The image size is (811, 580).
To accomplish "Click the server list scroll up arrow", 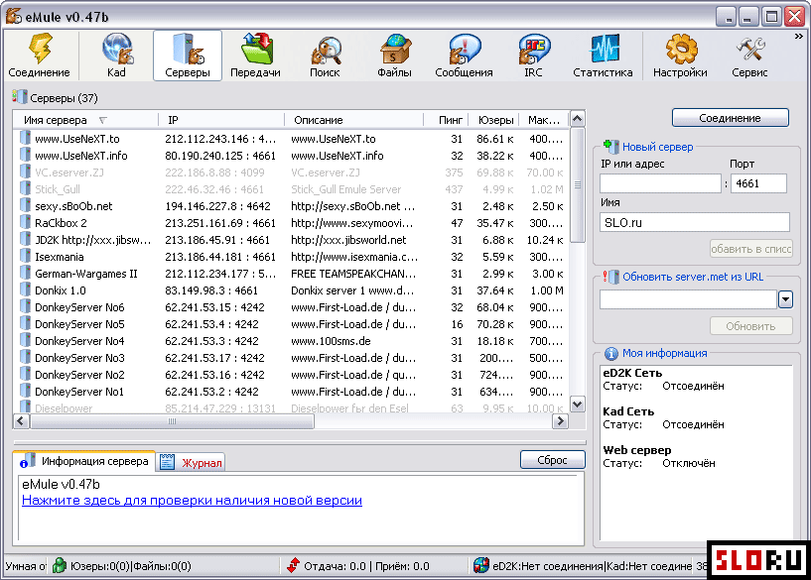I will [577, 119].
